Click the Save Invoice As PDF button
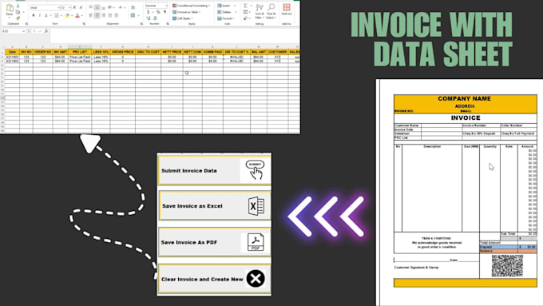The image size is (543, 306). [x=214, y=242]
